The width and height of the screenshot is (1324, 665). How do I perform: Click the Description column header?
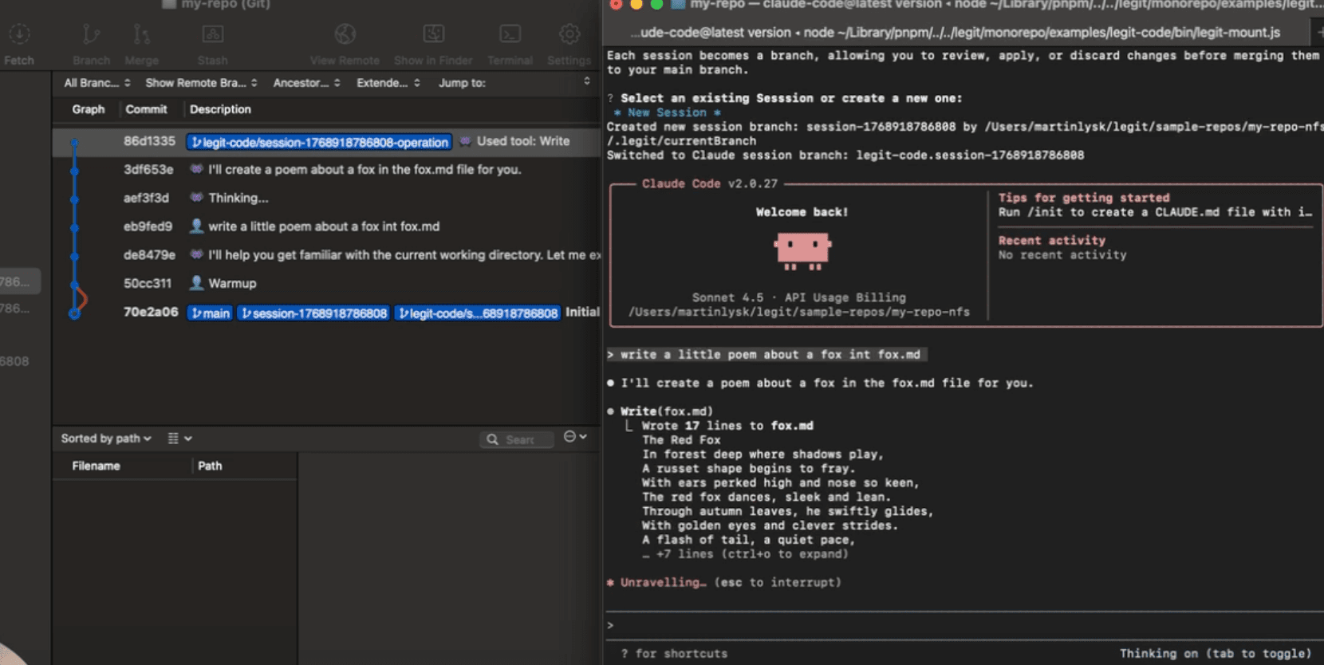(x=220, y=109)
